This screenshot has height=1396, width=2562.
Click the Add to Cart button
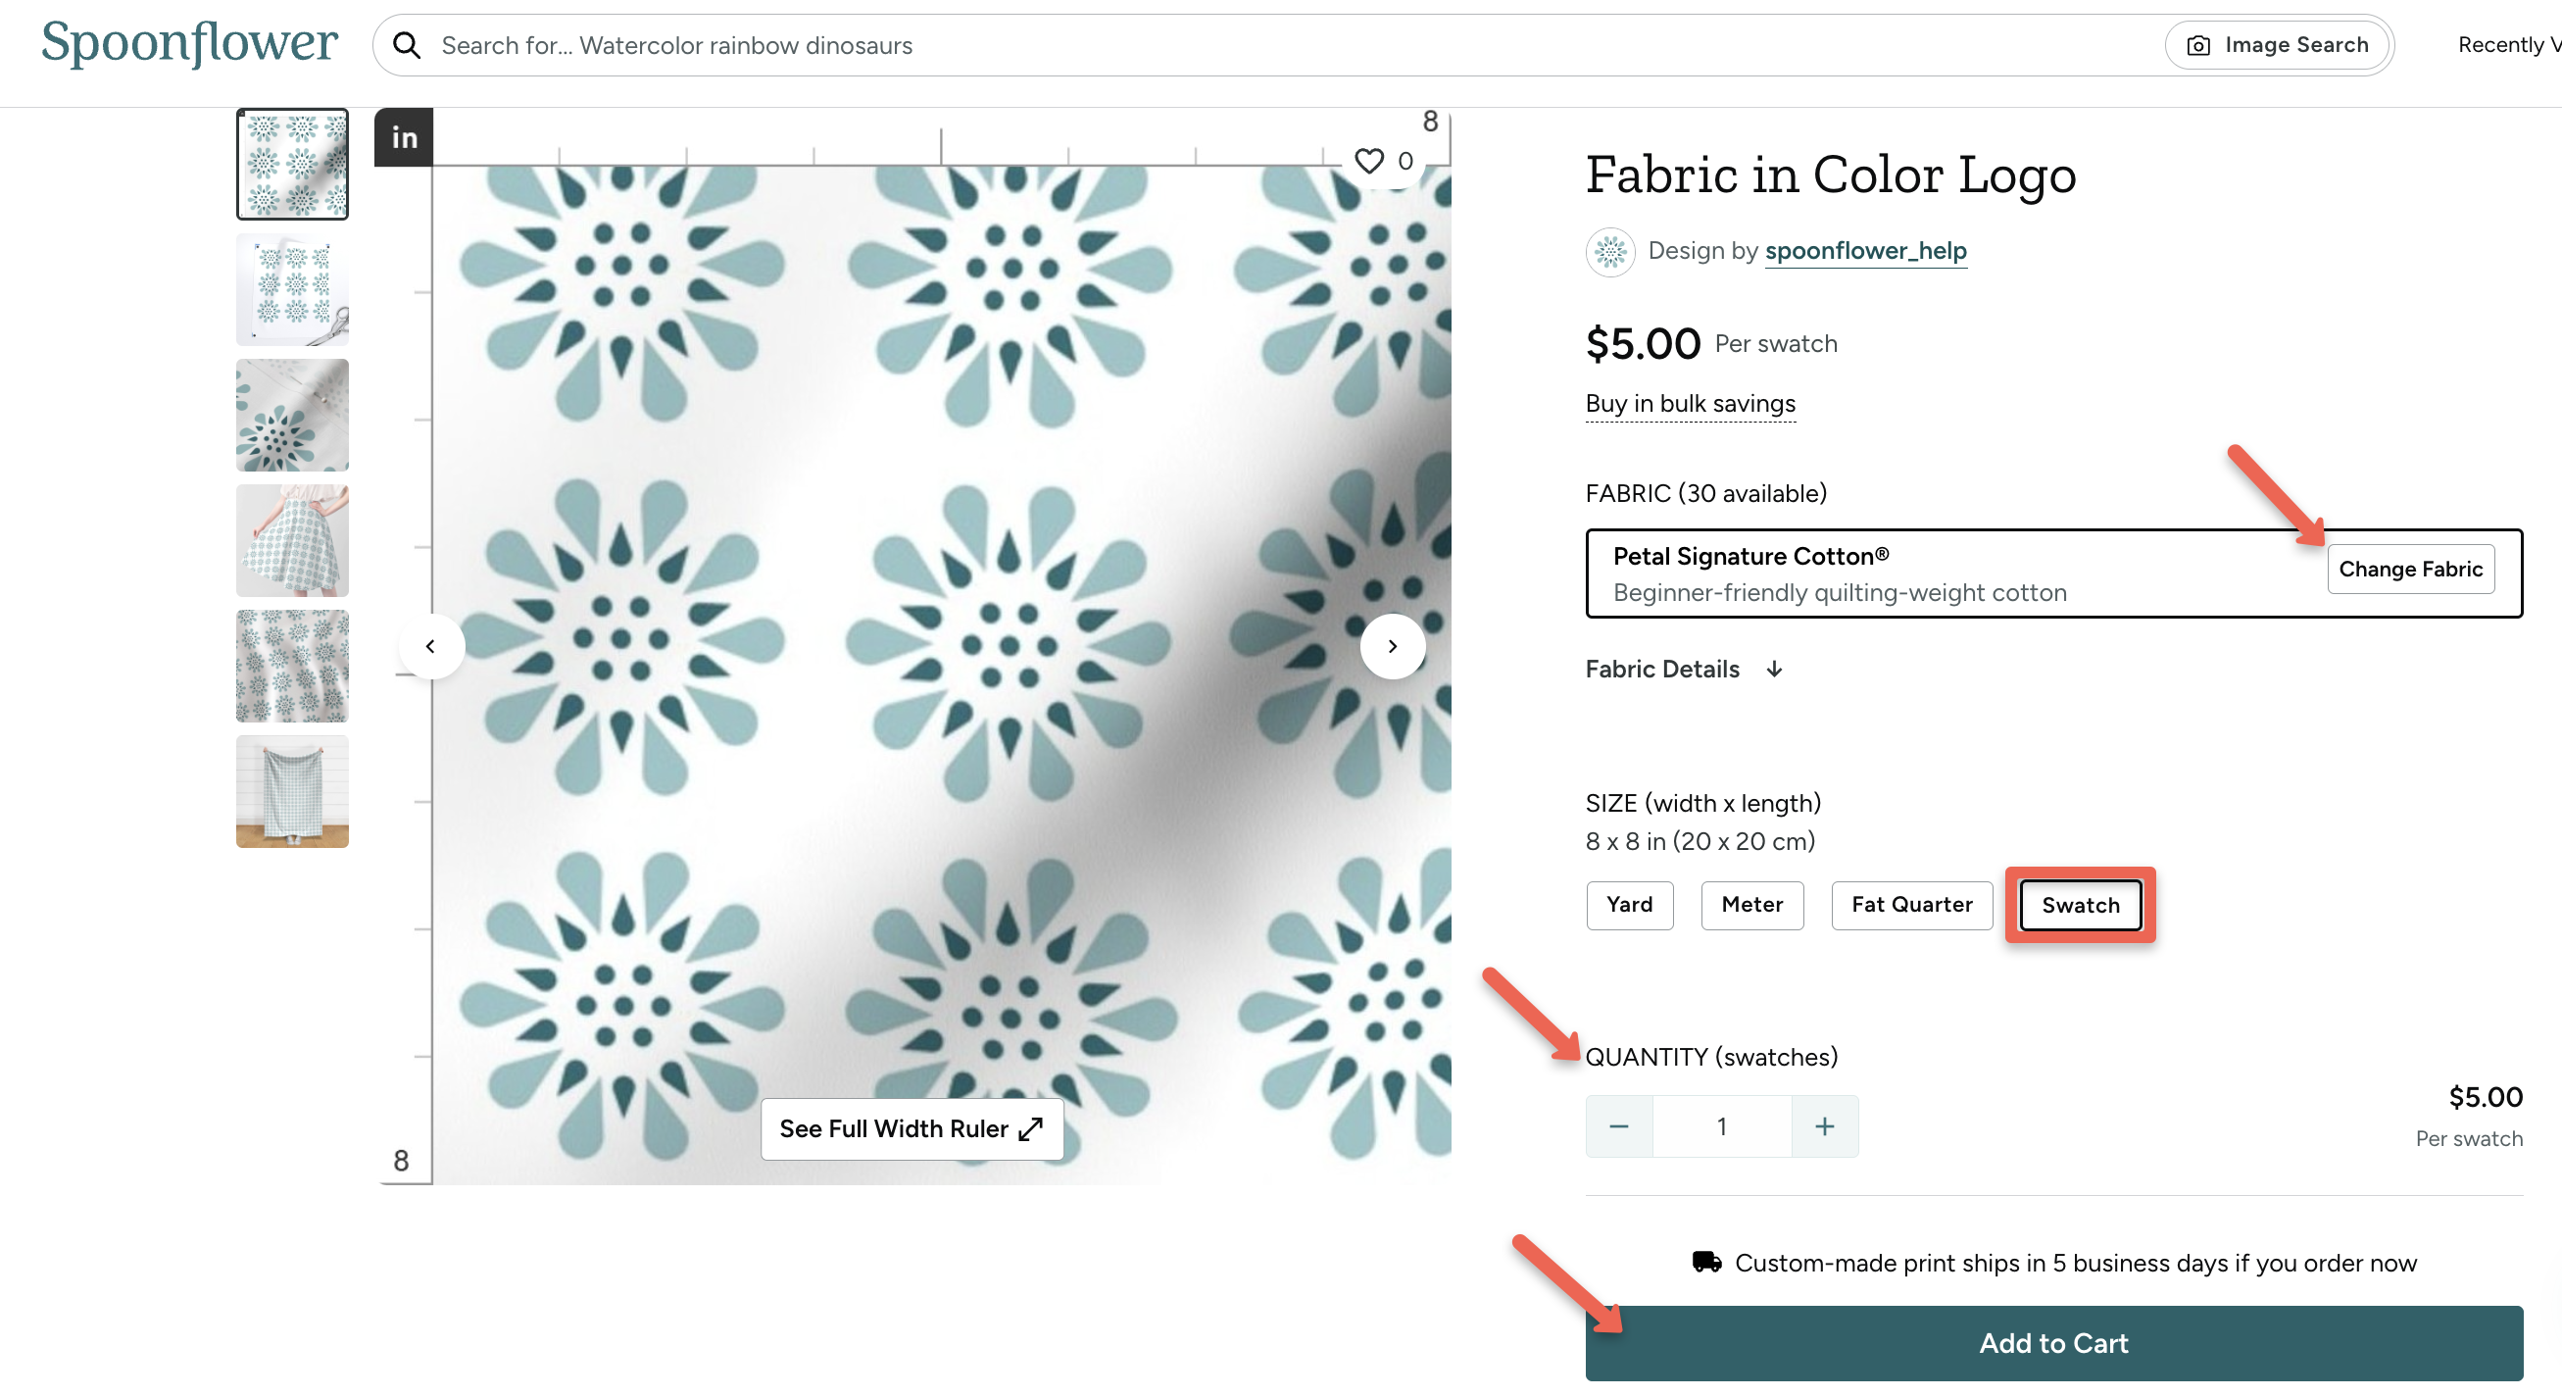[x=2051, y=1342]
